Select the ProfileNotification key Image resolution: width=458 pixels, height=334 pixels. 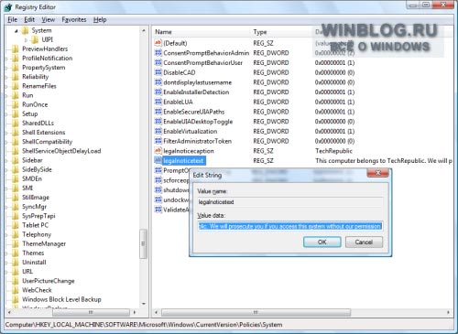[48, 58]
